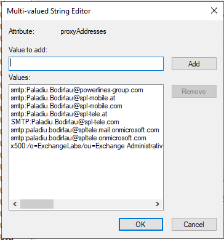
Task: Select the spl-mobile.at smtp entry
Action: pos(63,98)
